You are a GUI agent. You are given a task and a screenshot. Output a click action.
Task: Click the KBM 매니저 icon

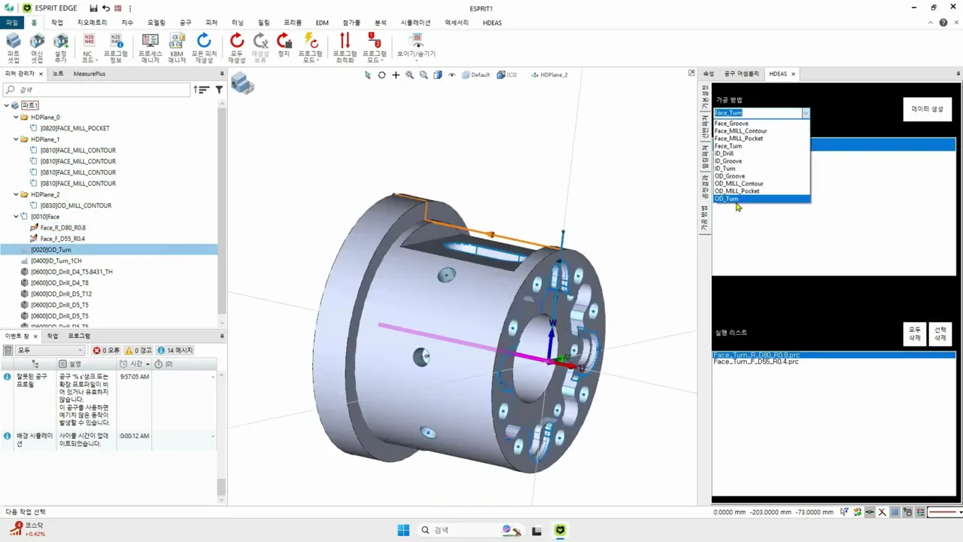[177, 47]
